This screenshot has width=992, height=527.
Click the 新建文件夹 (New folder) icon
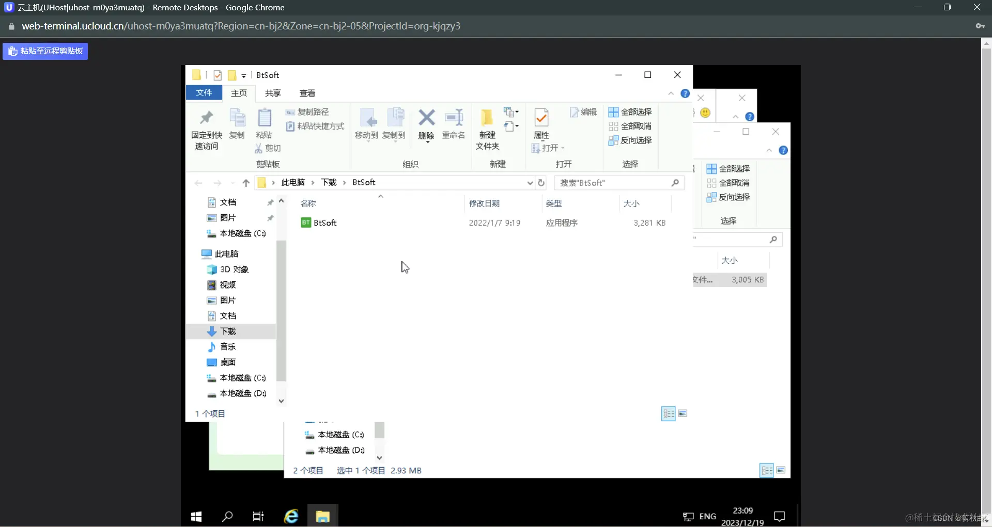click(x=487, y=118)
